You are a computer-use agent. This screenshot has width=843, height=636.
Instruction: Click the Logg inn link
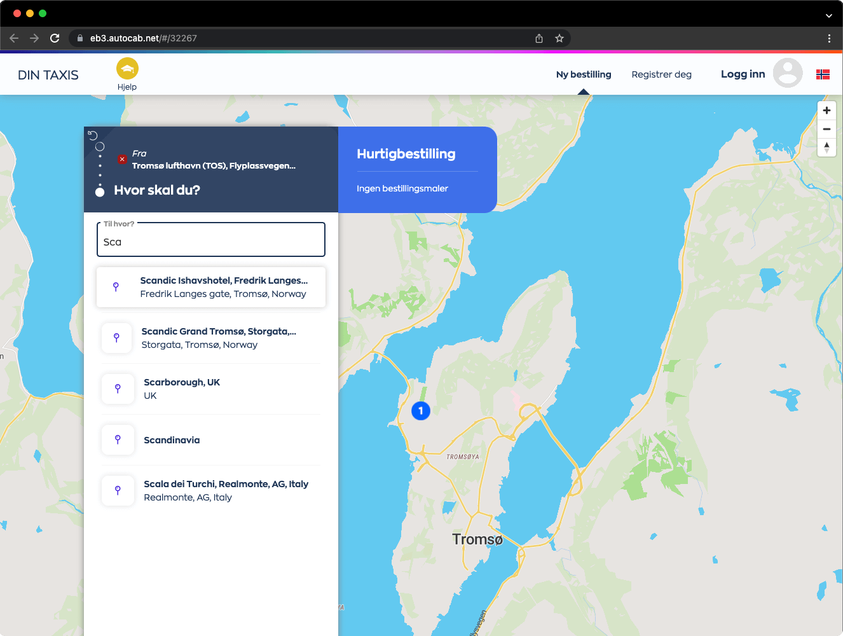click(x=743, y=74)
